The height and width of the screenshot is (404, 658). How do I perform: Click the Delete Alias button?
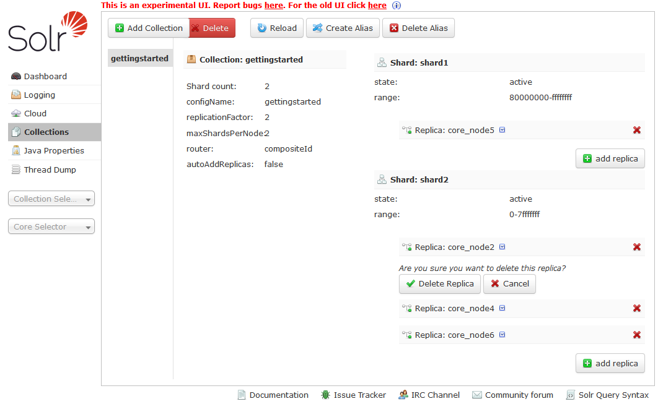pos(418,28)
